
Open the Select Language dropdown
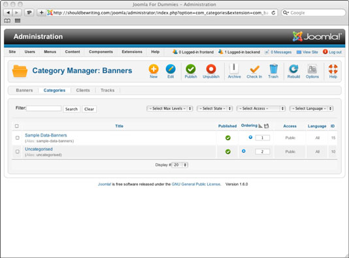point(311,108)
